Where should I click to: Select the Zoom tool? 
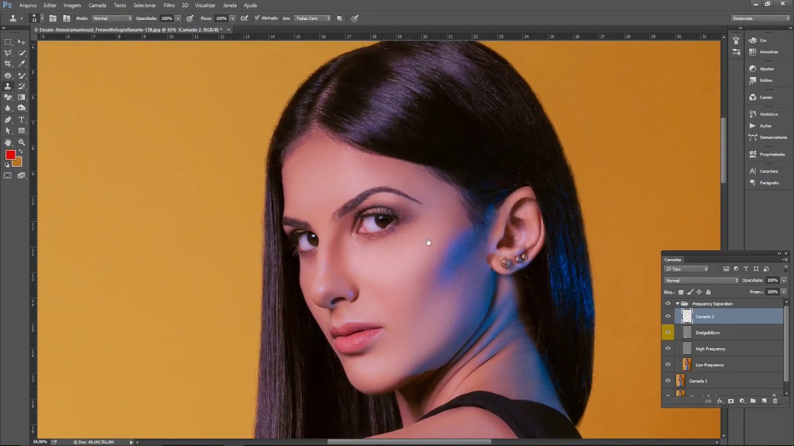tap(21, 142)
